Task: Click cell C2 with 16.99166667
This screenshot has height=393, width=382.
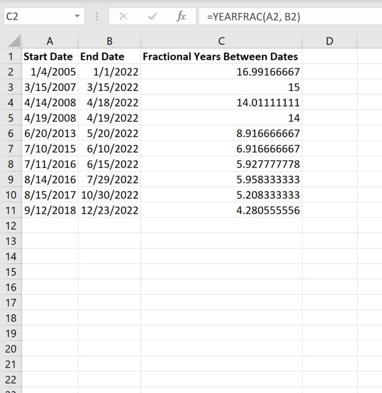Action: tap(221, 72)
